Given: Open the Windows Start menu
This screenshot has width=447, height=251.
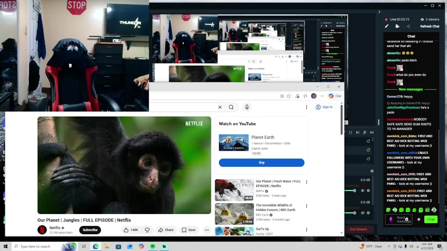Looking at the screenshot, I should point(5,246).
